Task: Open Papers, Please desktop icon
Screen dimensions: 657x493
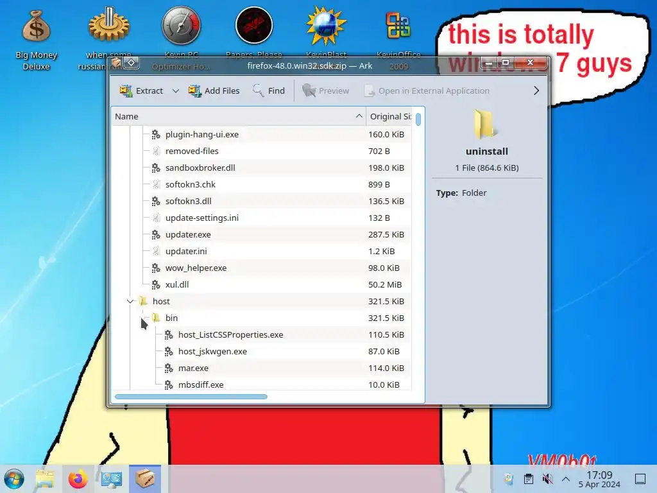Action: [254, 26]
